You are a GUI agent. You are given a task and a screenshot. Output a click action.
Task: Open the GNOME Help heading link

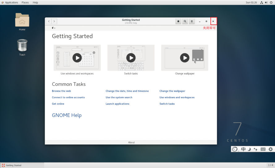pos(67,115)
